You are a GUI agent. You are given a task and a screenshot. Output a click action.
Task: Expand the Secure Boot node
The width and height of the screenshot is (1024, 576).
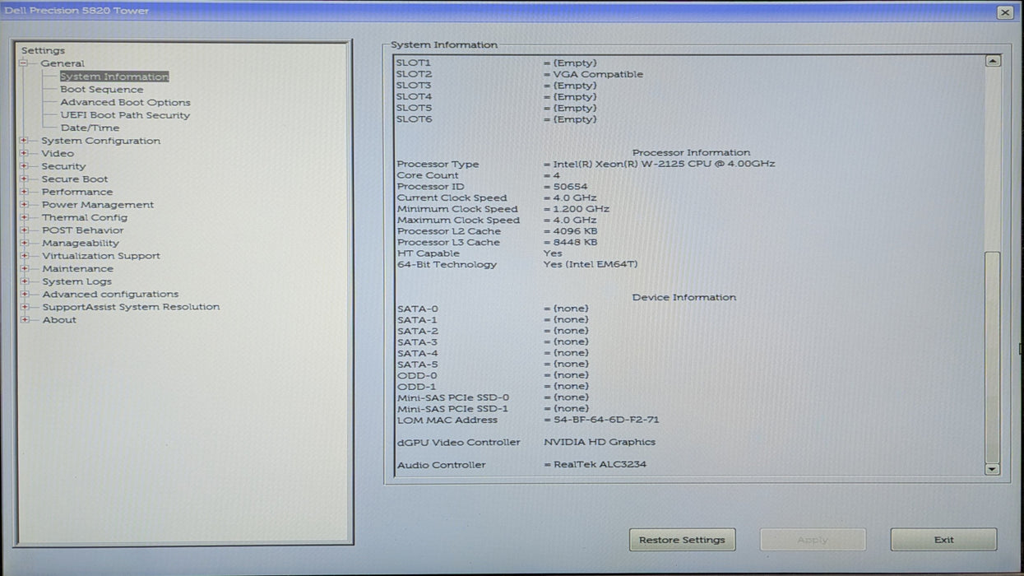point(24,179)
